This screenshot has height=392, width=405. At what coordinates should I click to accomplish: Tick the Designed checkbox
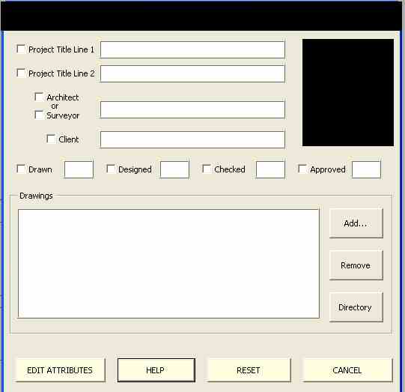111,169
